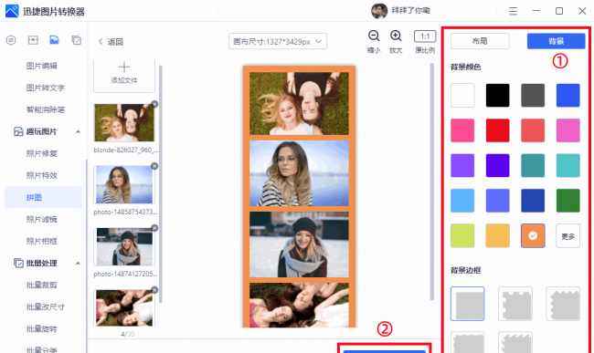The width and height of the screenshot is (594, 353).
Task: Pick the royal blue swatch in first row
Action: (567, 95)
